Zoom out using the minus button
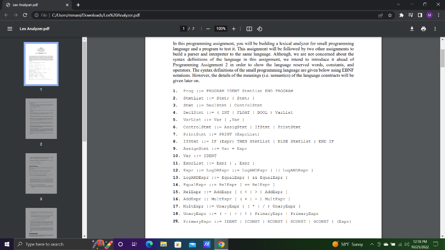 (x=207, y=29)
